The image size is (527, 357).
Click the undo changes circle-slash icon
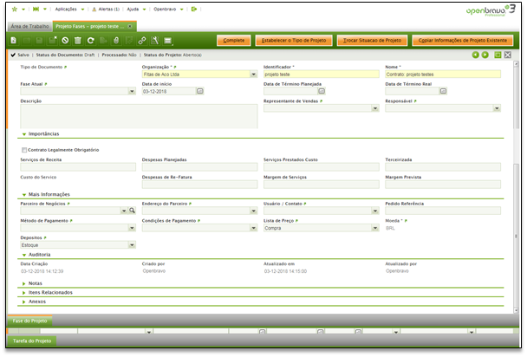(x=65, y=41)
